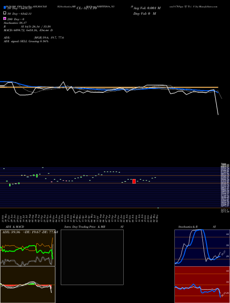The height and width of the screenshot is (303, 230).
Task: Select the '30 Day = 6542.11' legend text
Action: click(19, 14)
